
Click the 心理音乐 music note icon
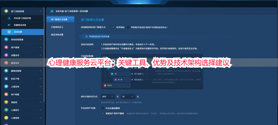(6, 110)
